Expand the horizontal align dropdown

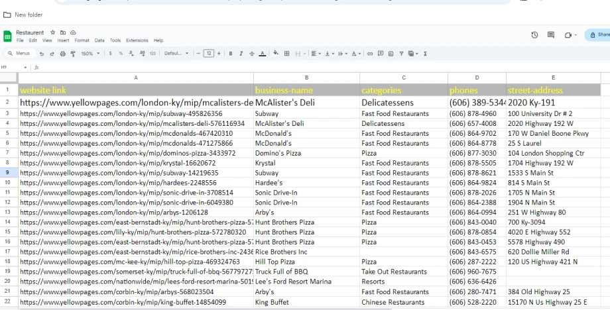(317, 53)
